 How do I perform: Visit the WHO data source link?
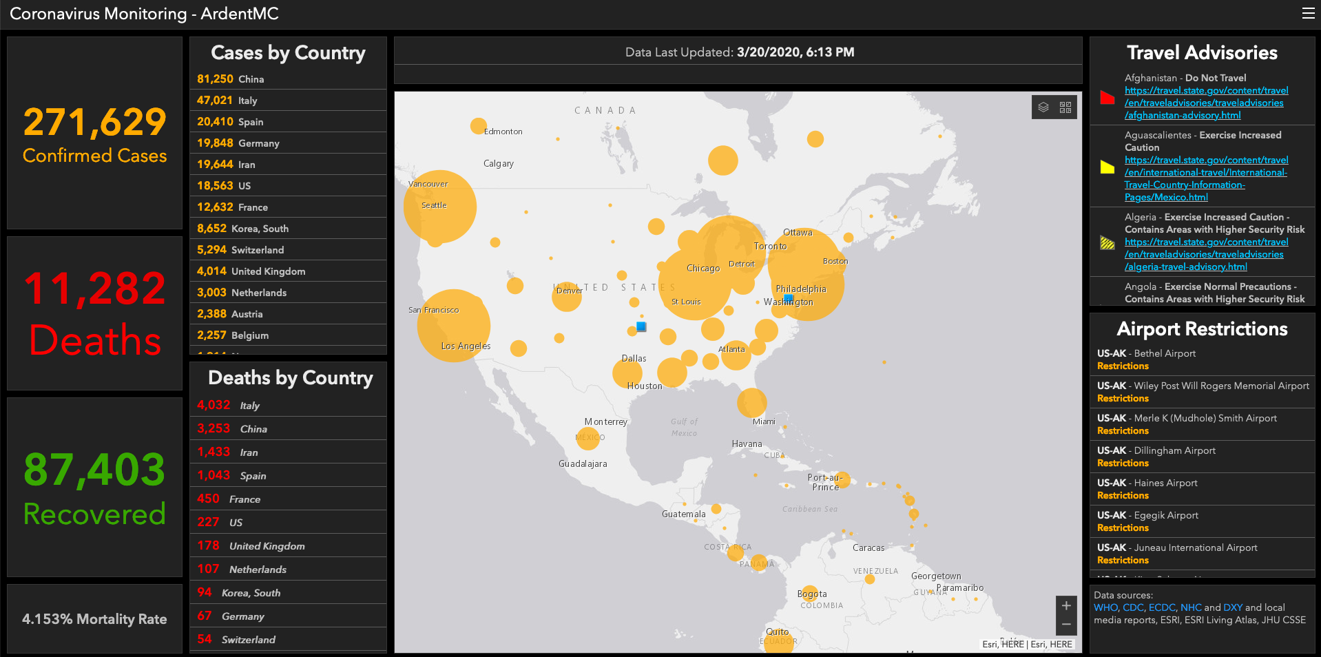pos(1105,607)
